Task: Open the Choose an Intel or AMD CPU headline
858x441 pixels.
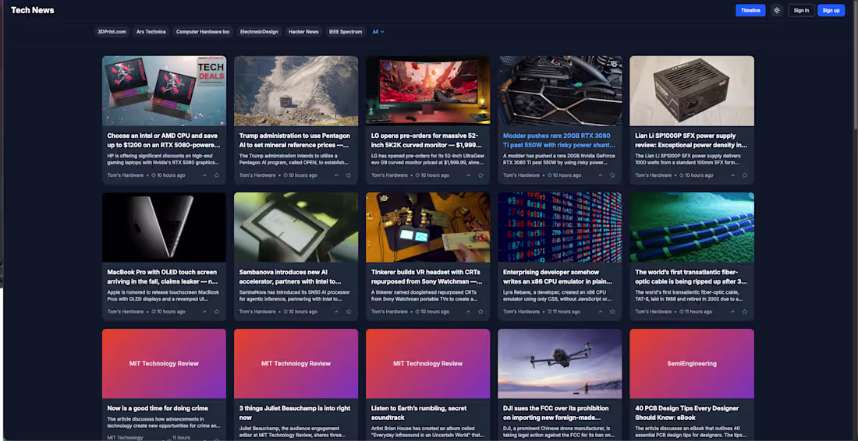Action: click(x=164, y=140)
